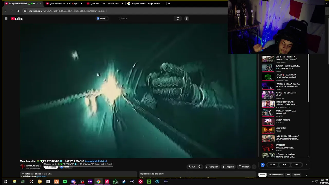
Task: Click the Compartir share button
Action: click(212, 167)
